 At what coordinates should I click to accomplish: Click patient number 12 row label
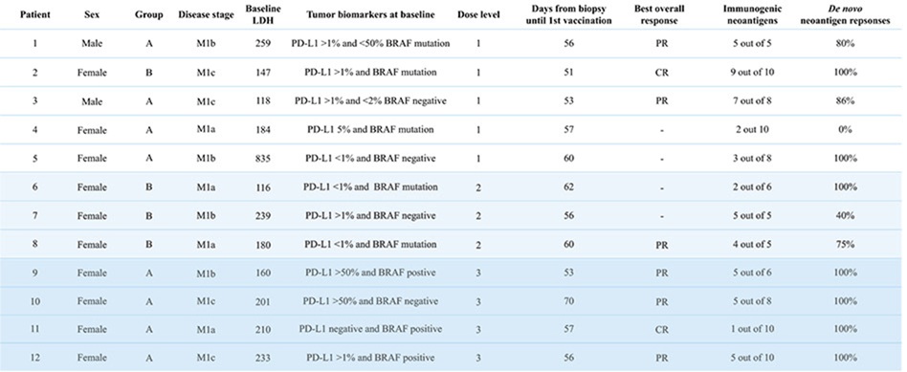click(34, 358)
